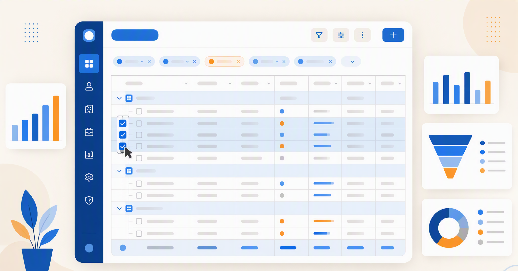Screen dimensions: 518x271
Task: Click the orange segment of the donut chart
Action: pyautogui.click(x=450, y=242)
